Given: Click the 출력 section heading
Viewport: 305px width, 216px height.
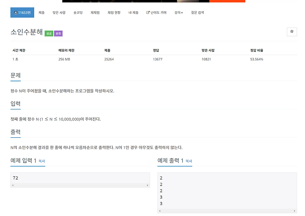Looking at the screenshot, I should click(15, 132).
